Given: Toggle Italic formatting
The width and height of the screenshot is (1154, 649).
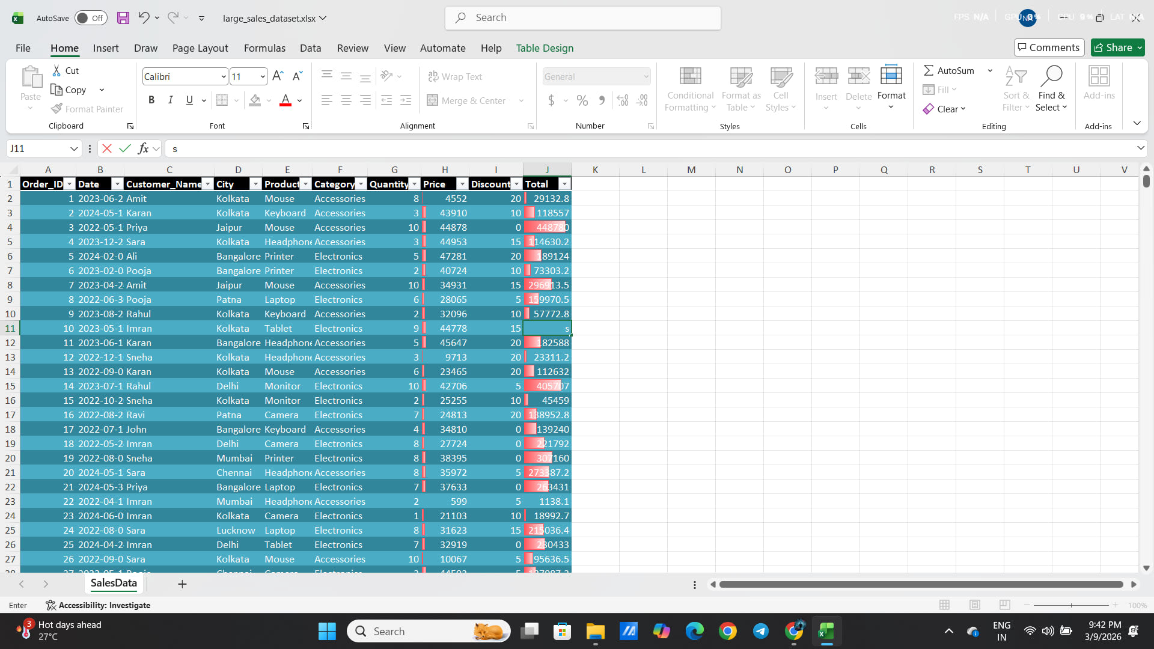Looking at the screenshot, I should pos(171,100).
